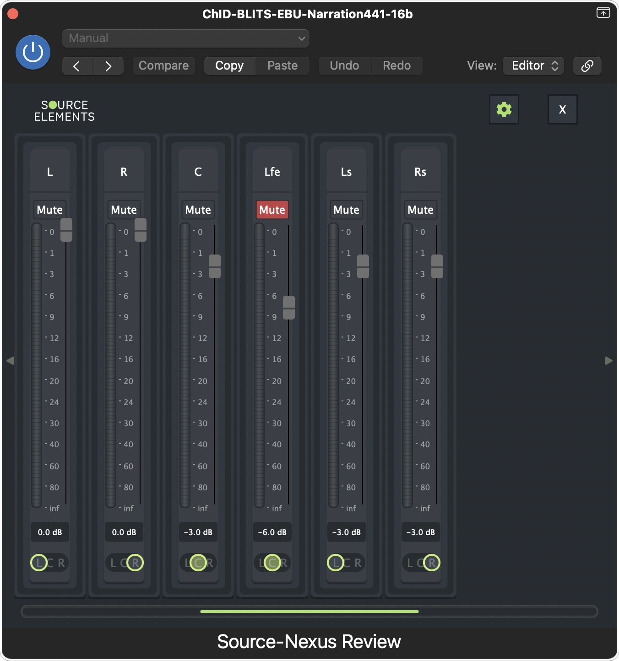
Task: Click the R channel 0.0 dB field
Action: 124,532
